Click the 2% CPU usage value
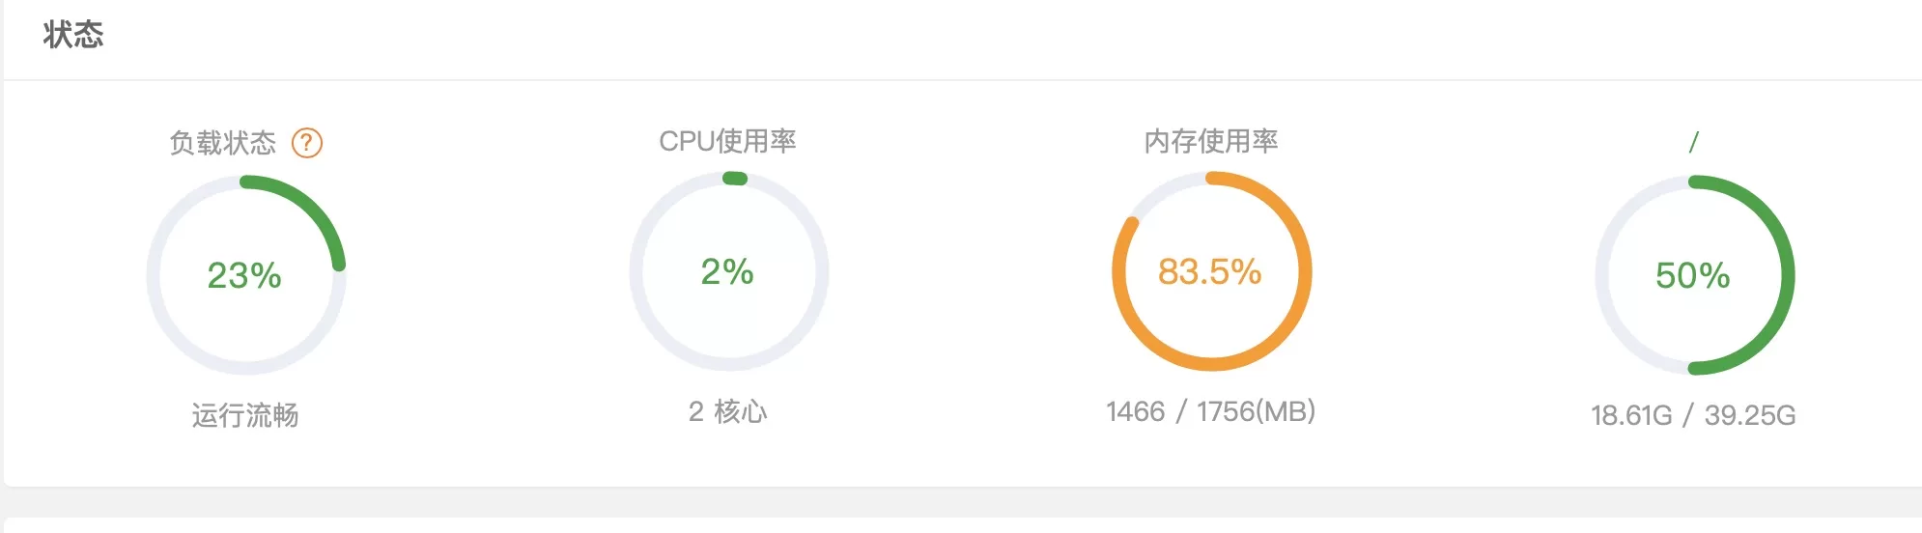1922x533 pixels. point(727,271)
